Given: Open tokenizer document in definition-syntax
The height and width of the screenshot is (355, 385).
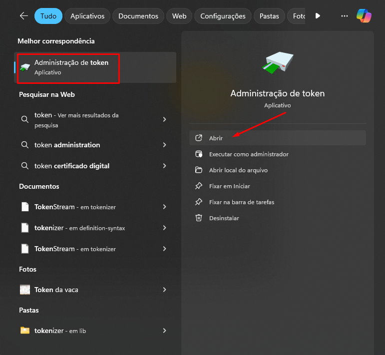Looking at the screenshot, I should (x=79, y=228).
